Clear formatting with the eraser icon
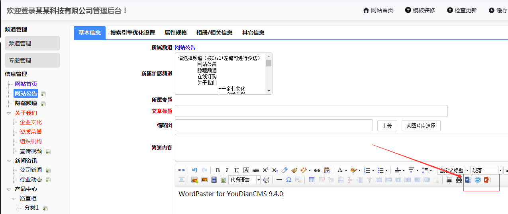 [x=284, y=170]
